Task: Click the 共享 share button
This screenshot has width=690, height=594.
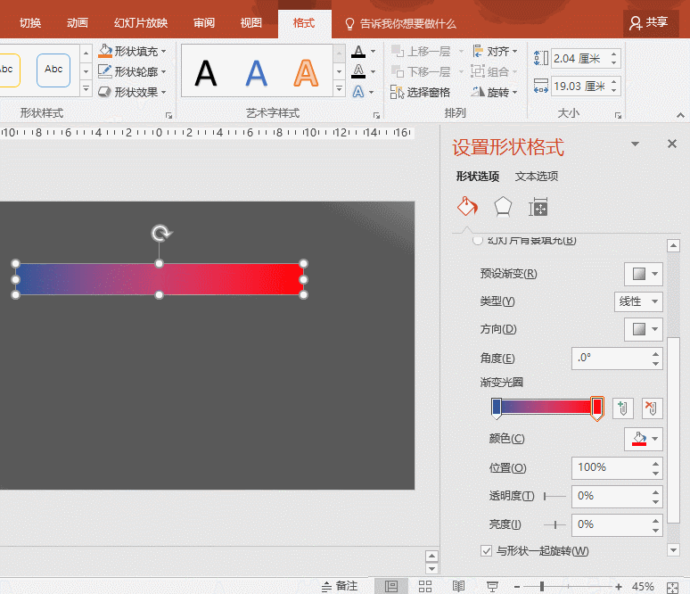Action: [x=649, y=23]
